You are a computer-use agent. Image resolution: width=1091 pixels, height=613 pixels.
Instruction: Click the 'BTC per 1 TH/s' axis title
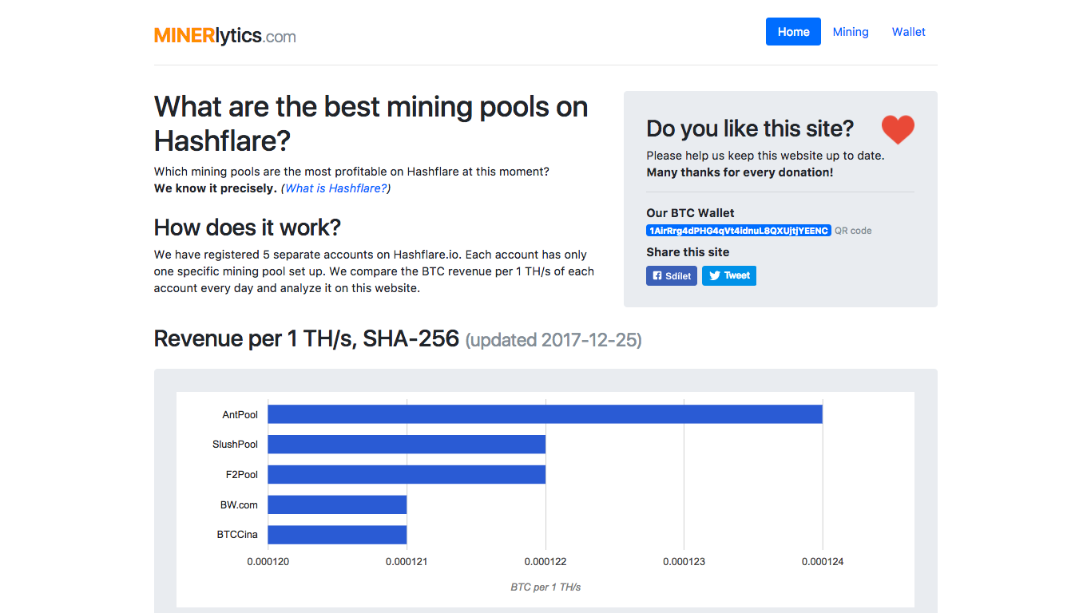(x=545, y=587)
